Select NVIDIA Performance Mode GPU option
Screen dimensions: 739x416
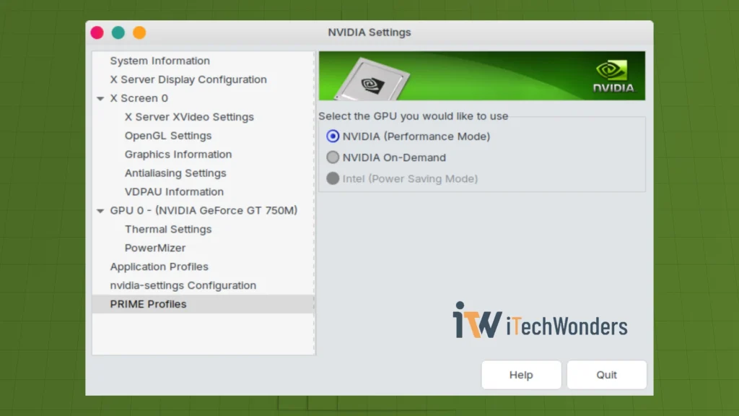pyautogui.click(x=333, y=136)
